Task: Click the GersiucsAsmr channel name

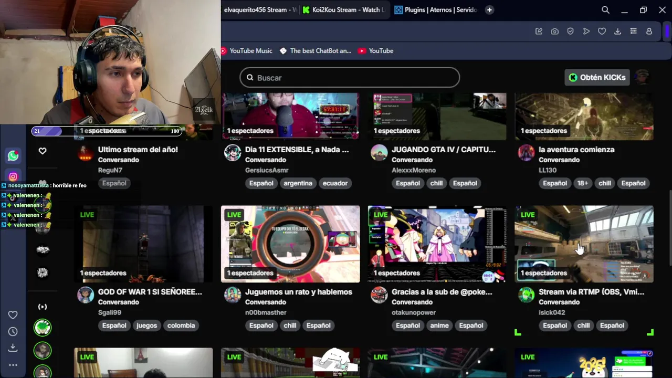Action: pyautogui.click(x=267, y=170)
